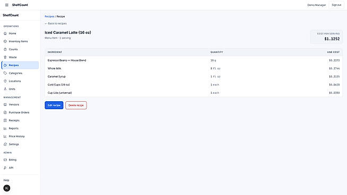Click the Line Cost column header
This screenshot has width=347, height=195.
(333, 52)
